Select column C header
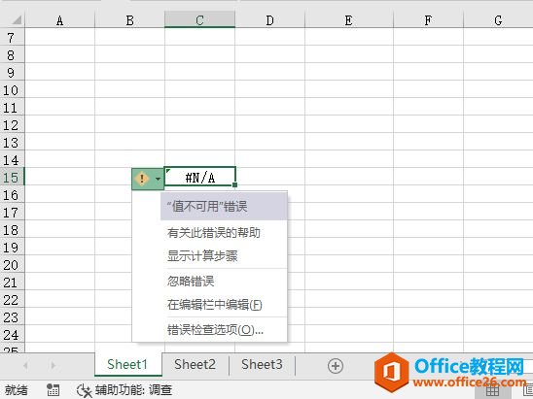Image resolution: width=533 pixels, height=399 pixels. click(x=200, y=19)
